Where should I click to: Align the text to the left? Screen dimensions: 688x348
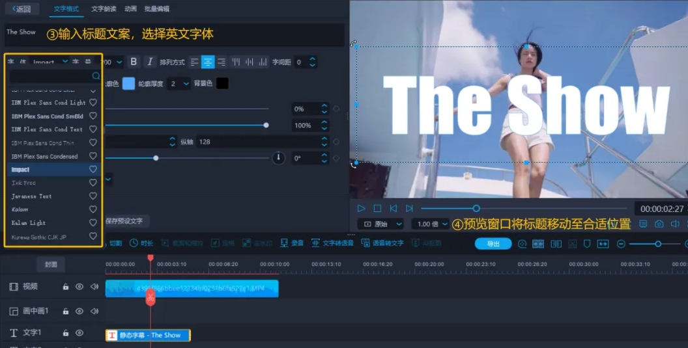point(195,62)
